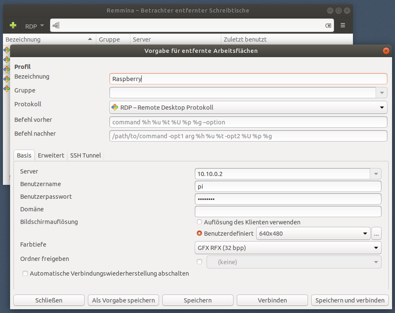Enable 'Automatische Verbindungswiederherstellung abschalten' checkbox

pyautogui.click(x=26, y=274)
